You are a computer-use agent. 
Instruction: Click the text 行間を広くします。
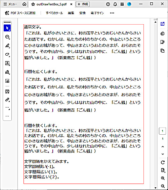(x=41, y=72)
